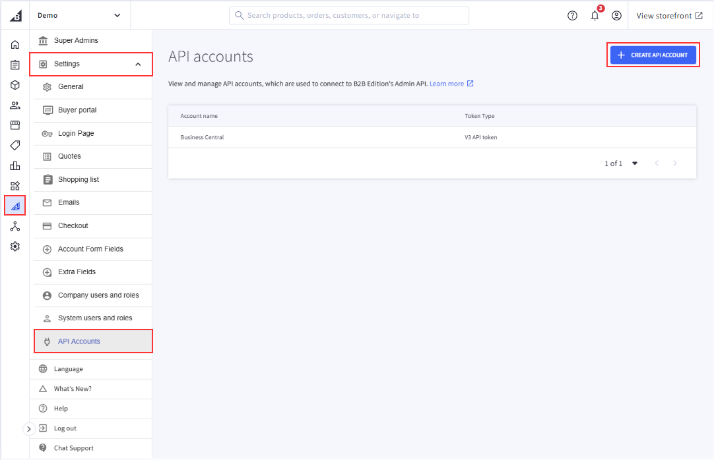This screenshot has width=714, height=460.
Task: Open the B2B Edition triangle icon
Action: 15,206
